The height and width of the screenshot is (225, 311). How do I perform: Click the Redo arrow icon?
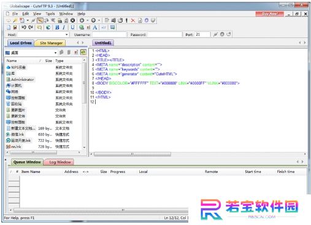(31, 27)
